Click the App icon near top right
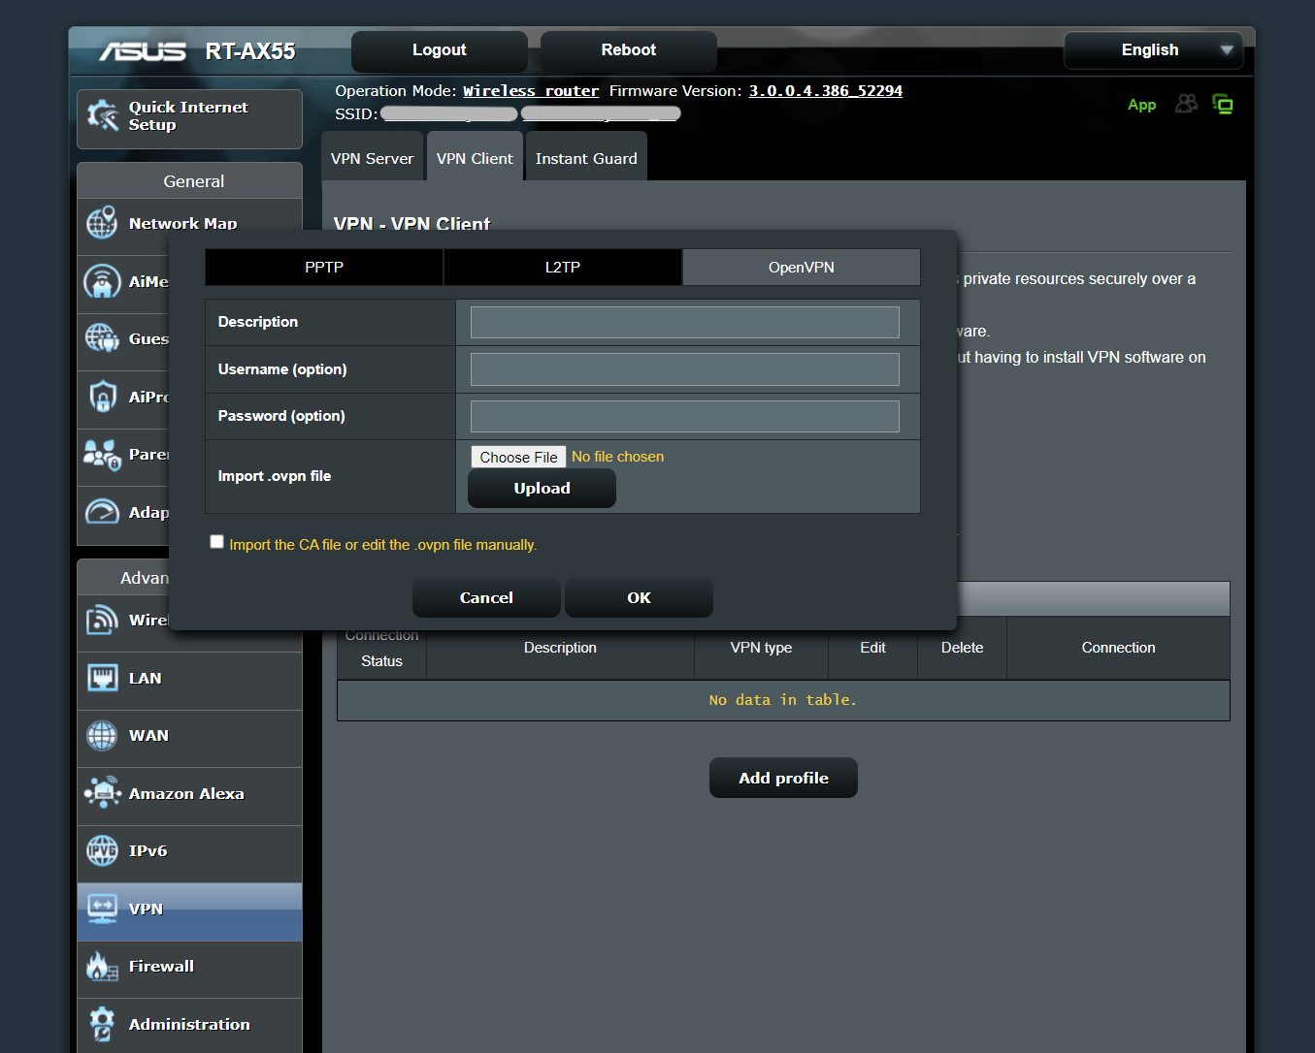The width and height of the screenshot is (1315, 1053). coord(1141,105)
